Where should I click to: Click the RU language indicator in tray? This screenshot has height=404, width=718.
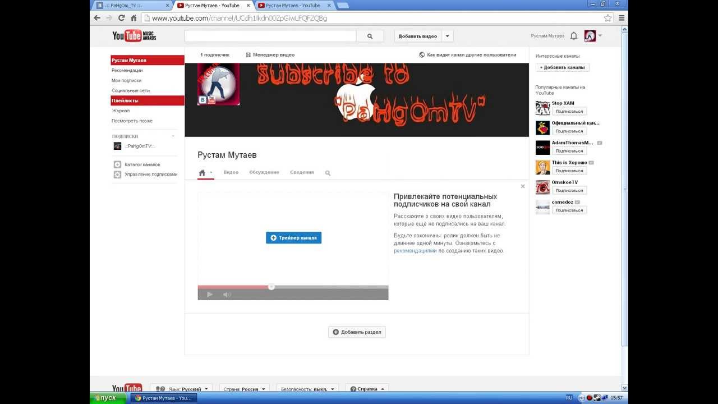[x=569, y=398]
